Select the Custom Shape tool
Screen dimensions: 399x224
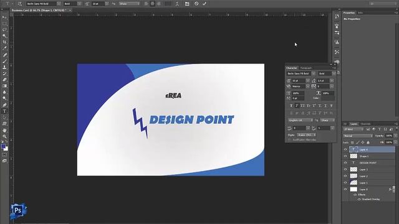tap(4, 124)
